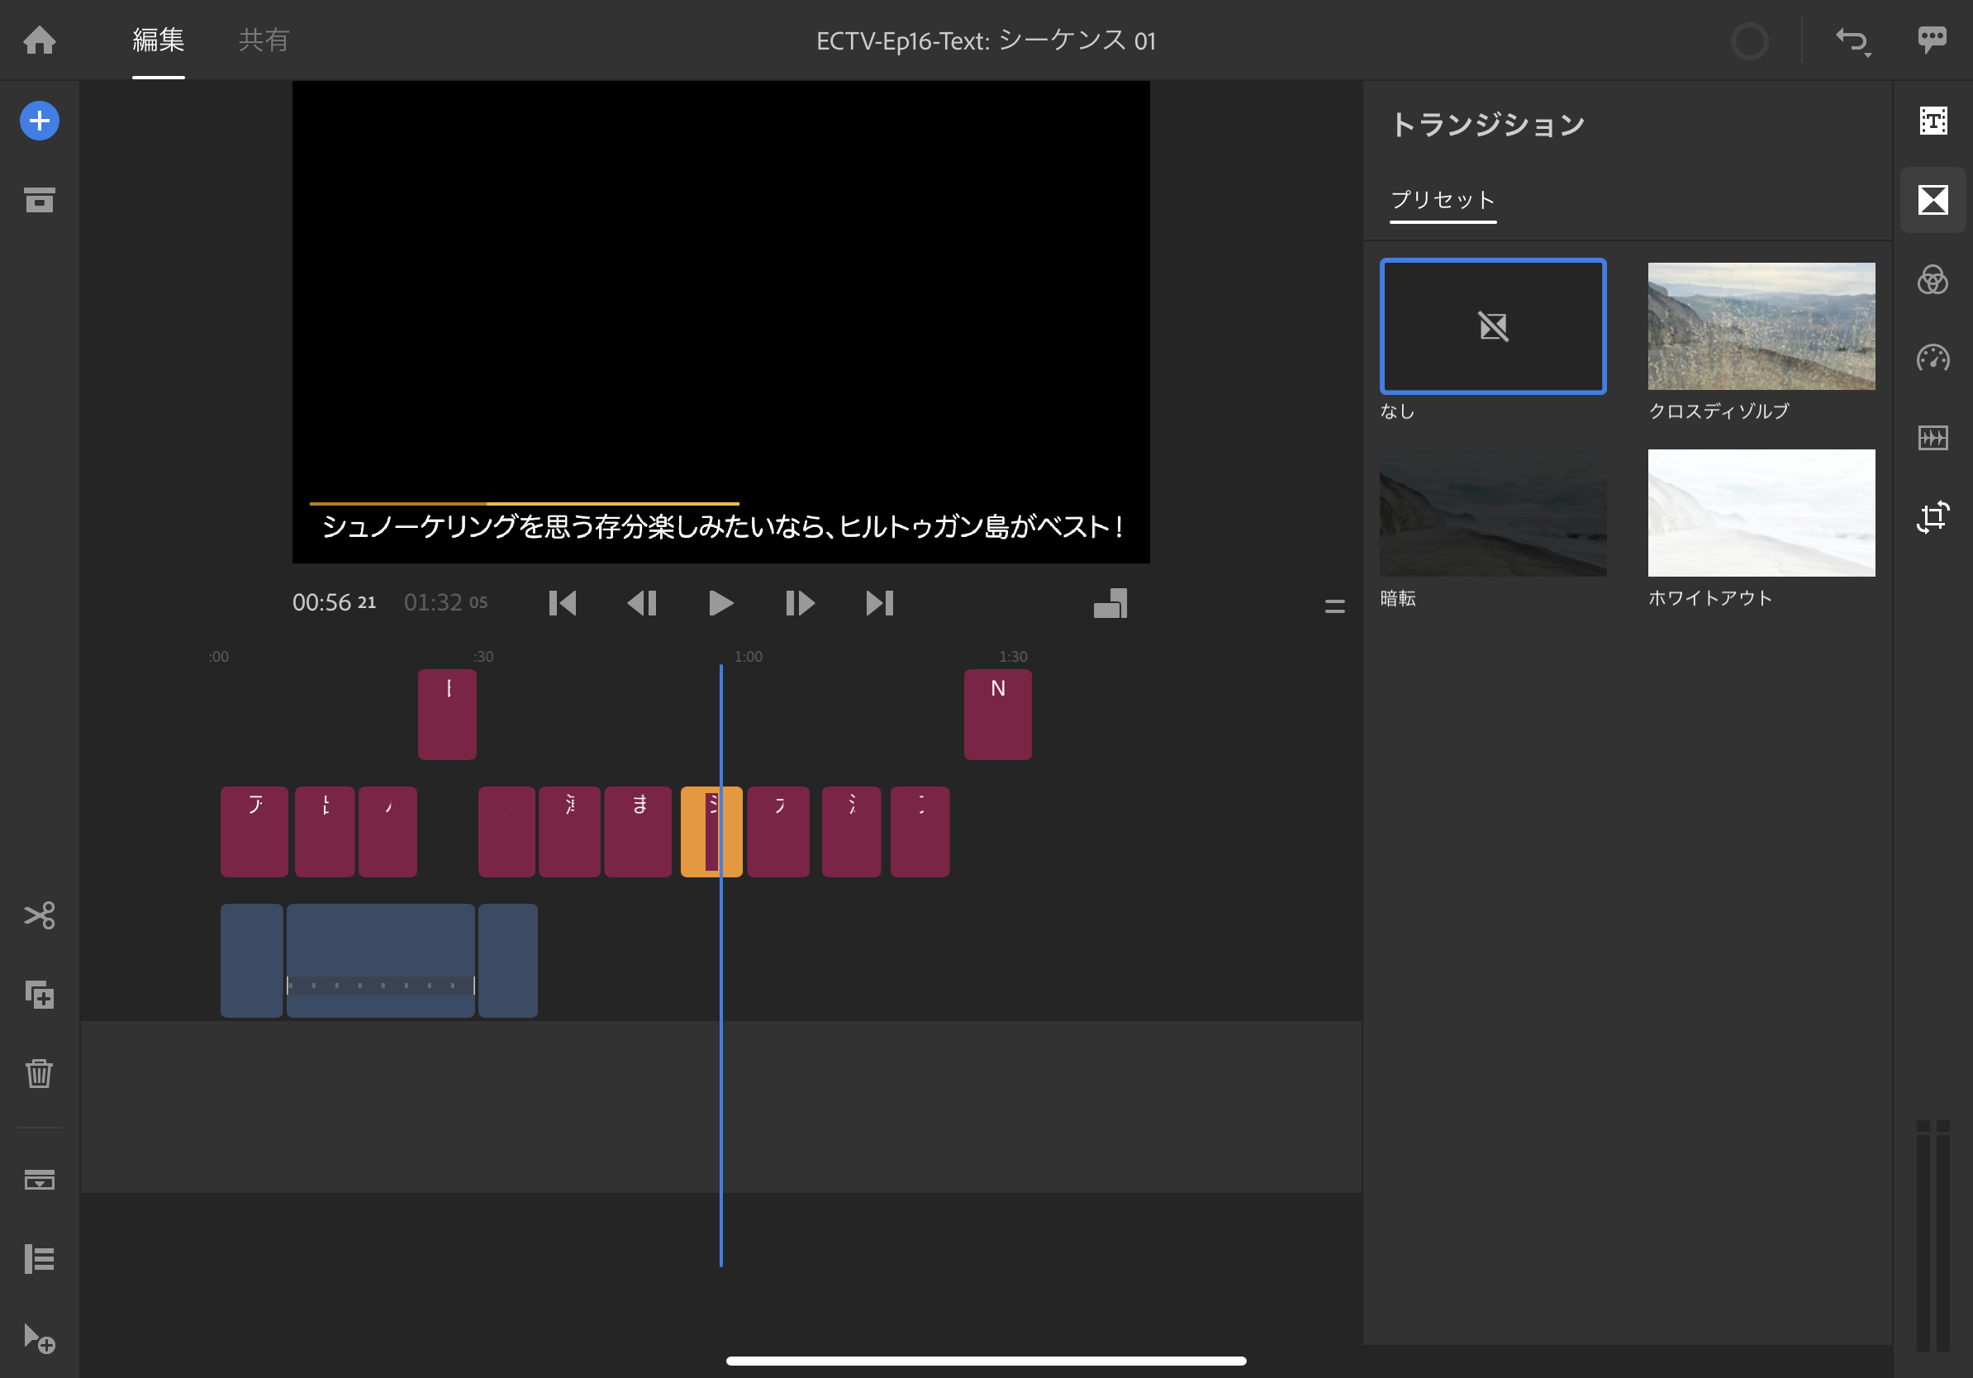Add media with the blue plus button
This screenshot has width=1973, height=1378.
point(39,121)
